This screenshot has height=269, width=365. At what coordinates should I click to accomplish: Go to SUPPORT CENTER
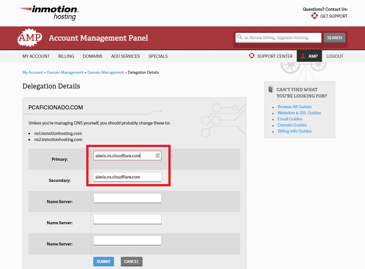pos(275,56)
